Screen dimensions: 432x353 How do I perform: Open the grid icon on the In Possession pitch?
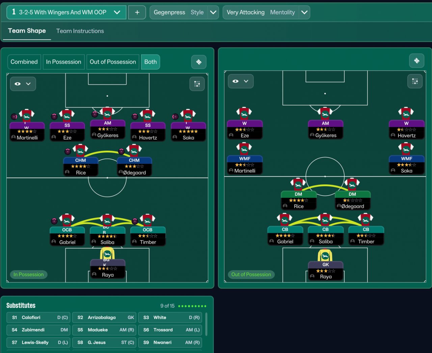pyautogui.click(x=197, y=84)
